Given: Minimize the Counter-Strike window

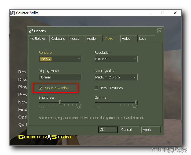Looking at the screenshot, I should coord(151,13).
